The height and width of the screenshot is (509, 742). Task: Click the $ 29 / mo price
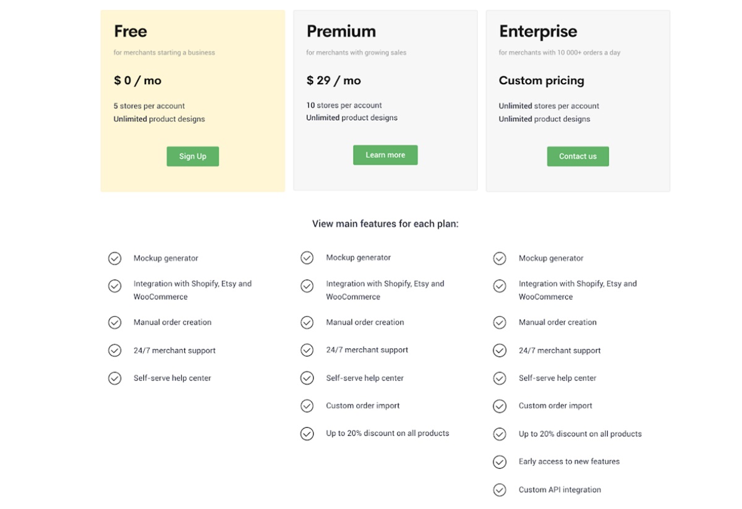[x=333, y=80]
